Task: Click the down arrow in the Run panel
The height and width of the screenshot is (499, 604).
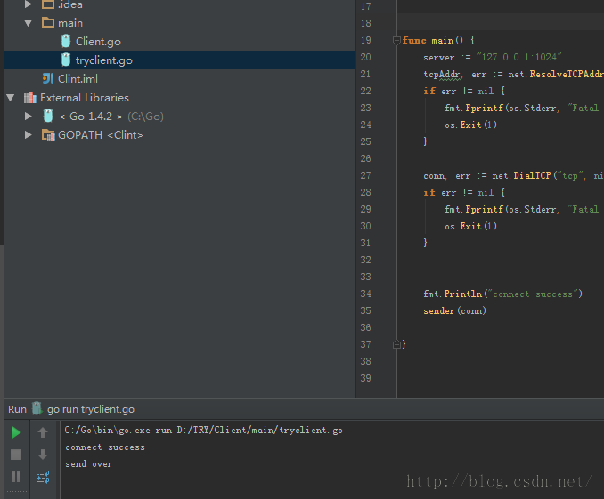Action: pyautogui.click(x=43, y=455)
